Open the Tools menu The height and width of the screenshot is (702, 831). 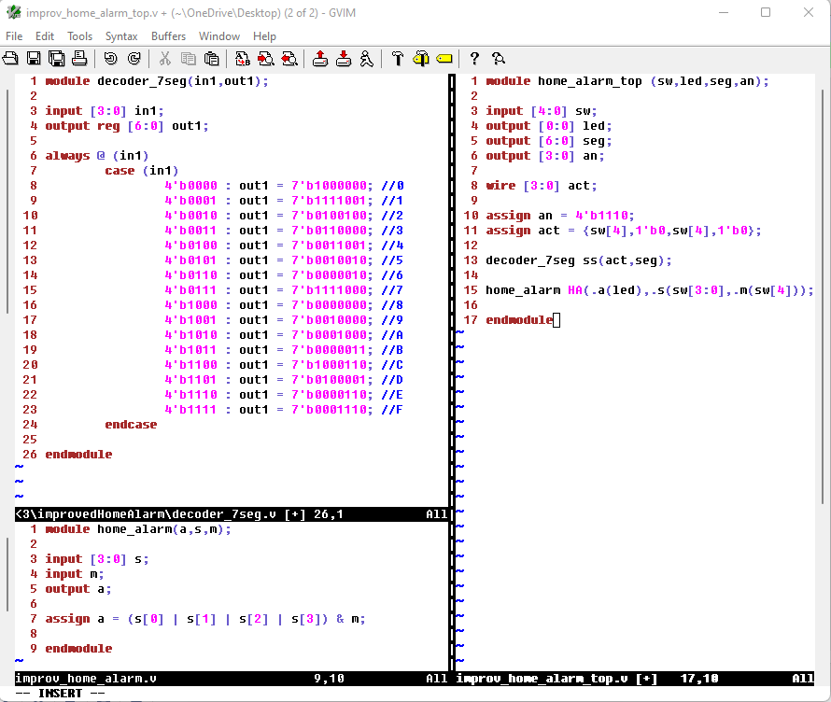[79, 36]
